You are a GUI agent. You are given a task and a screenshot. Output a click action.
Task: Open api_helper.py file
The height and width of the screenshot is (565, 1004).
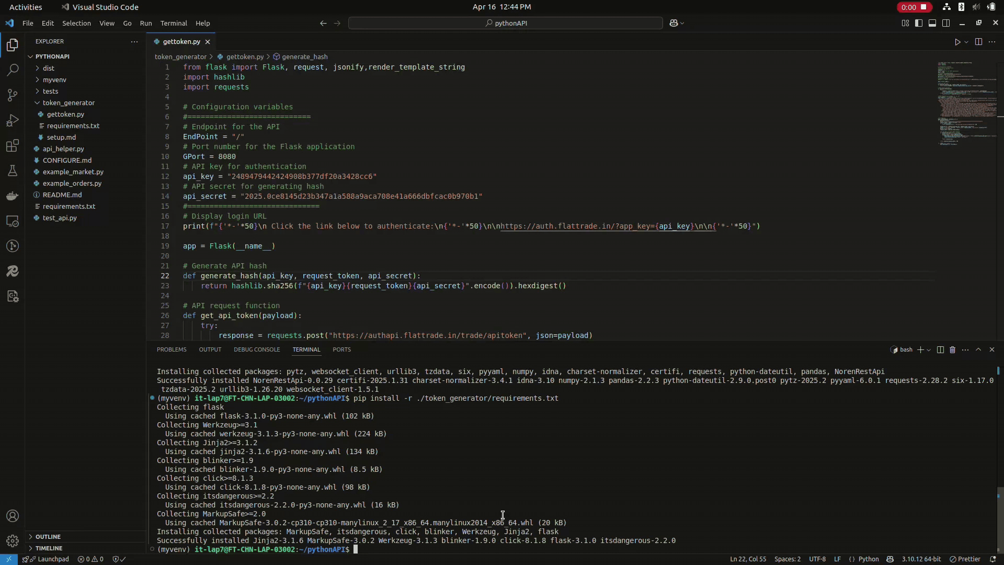pos(63,149)
